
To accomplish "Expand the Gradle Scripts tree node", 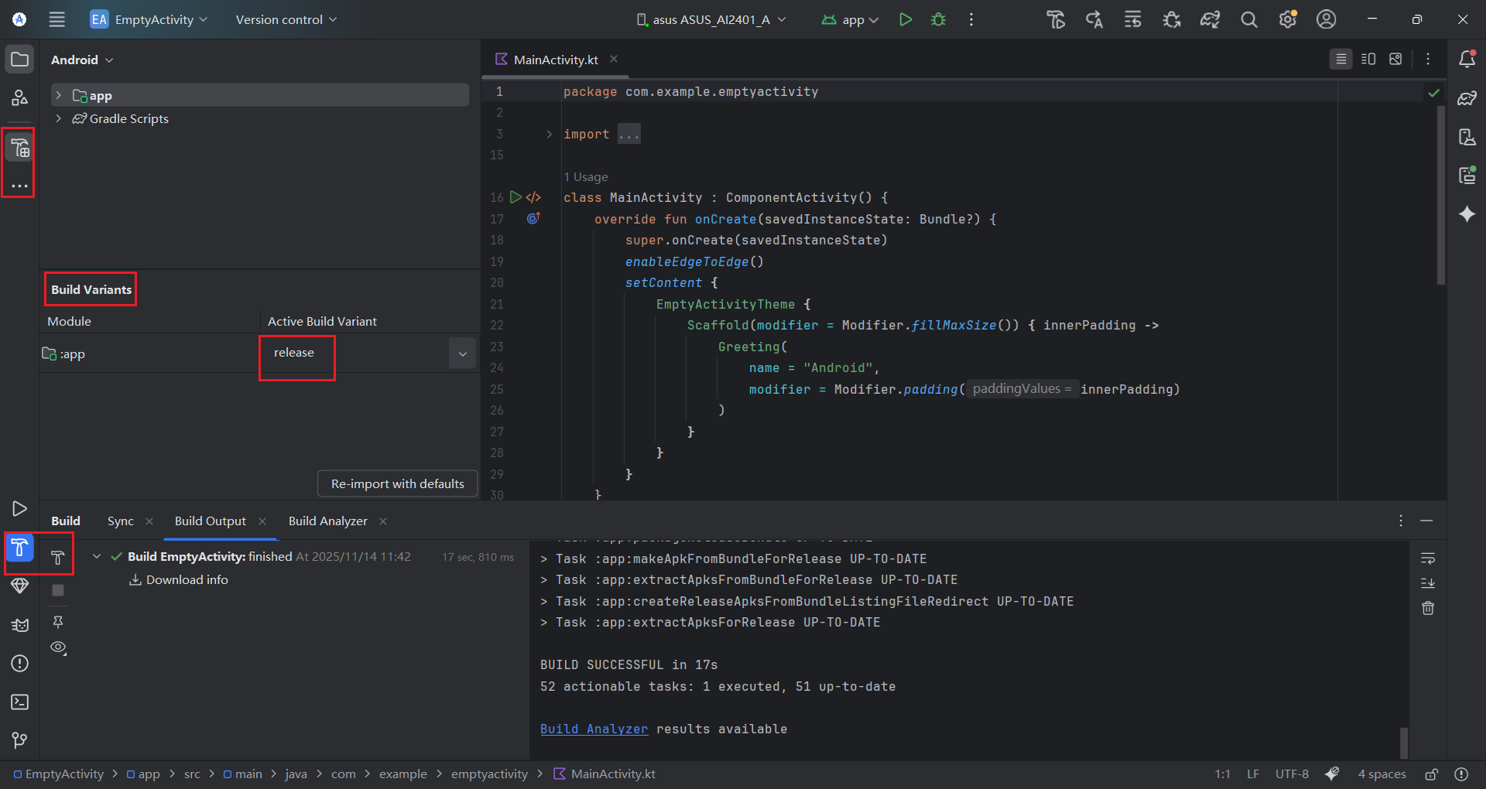I will (59, 118).
